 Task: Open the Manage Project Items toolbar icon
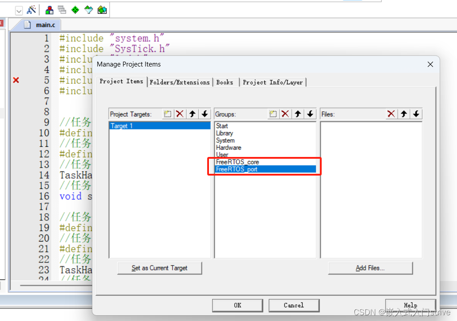point(49,10)
